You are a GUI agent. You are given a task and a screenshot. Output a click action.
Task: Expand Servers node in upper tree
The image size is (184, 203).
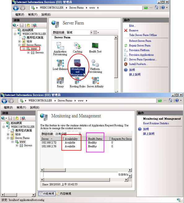28,53
